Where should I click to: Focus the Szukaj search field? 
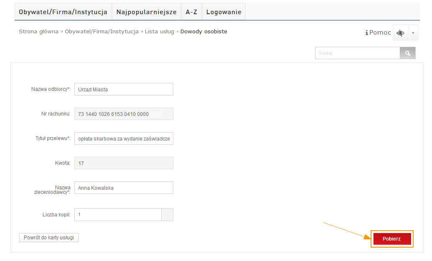point(357,53)
